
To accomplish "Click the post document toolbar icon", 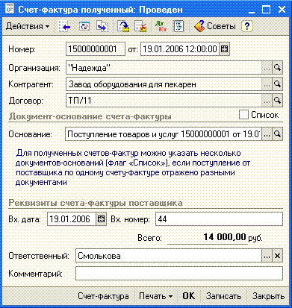I will pos(123,26).
